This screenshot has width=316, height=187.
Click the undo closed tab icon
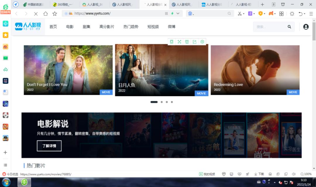pos(300,13)
